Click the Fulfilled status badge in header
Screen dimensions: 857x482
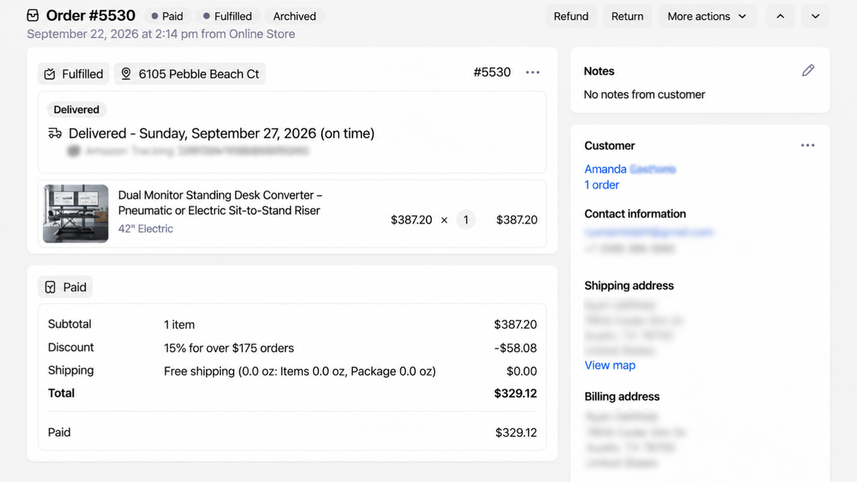click(227, 16)
